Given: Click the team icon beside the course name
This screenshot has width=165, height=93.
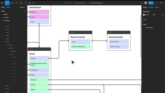Looking at the screenshot, I should click(65, 3).
